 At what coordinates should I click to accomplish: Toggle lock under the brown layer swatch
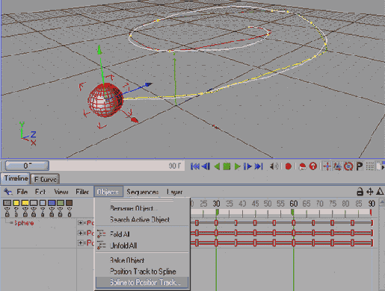pyautogui.click(x=70, y=214)
